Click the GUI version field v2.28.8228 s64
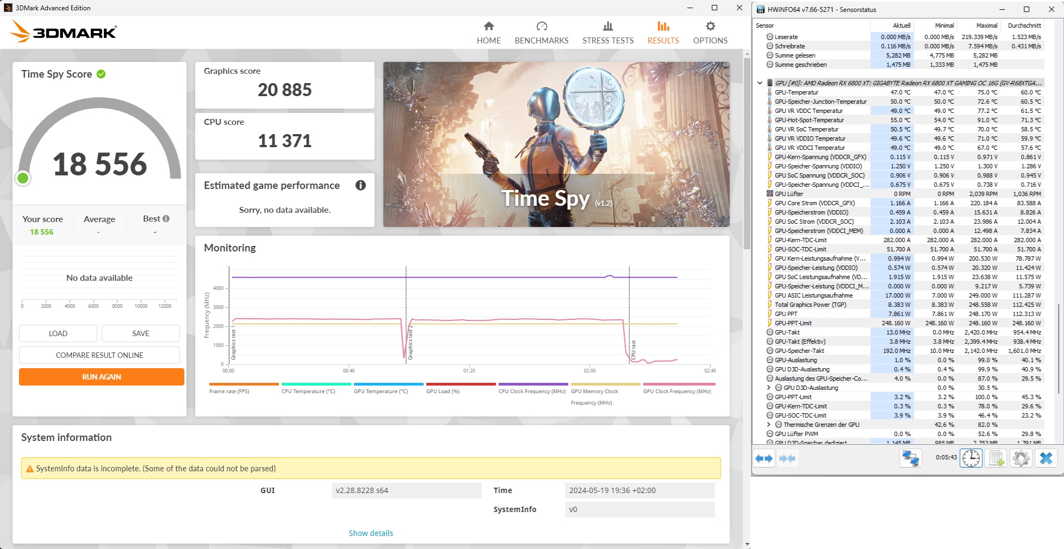This screenshot has width=1064, height=549. pos(406,490)
